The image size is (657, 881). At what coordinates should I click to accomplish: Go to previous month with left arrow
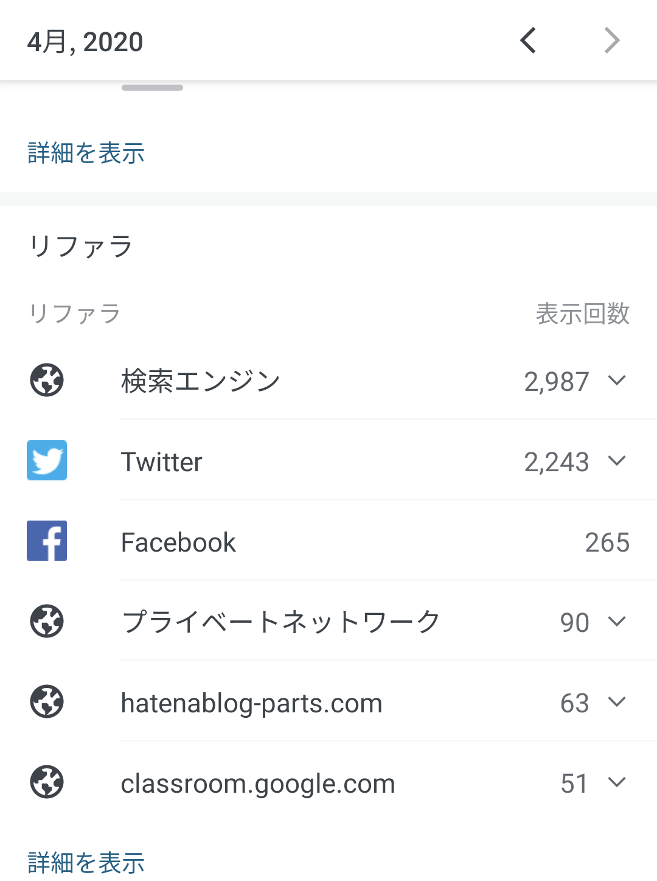[x=528, y=41]
